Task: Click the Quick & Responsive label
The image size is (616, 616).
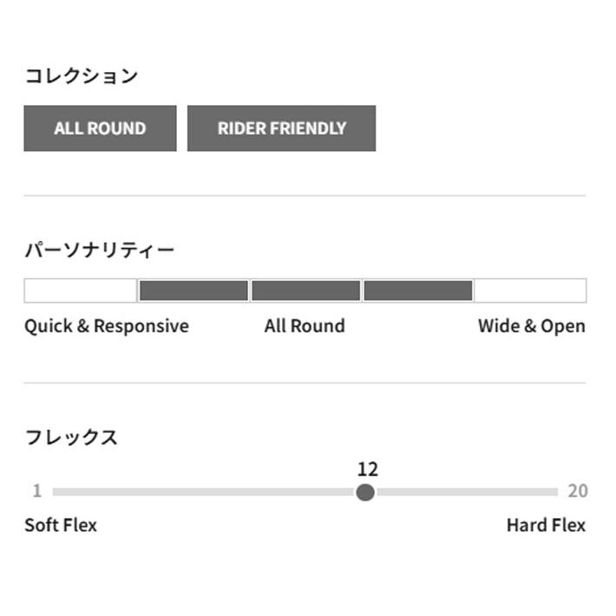Action: pyautogui.click(x=107, y=326)
